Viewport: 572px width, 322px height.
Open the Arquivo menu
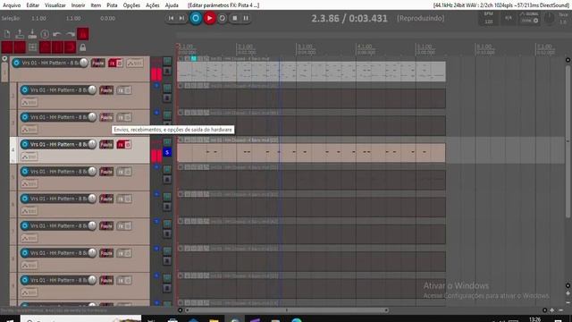pos(12,5)
